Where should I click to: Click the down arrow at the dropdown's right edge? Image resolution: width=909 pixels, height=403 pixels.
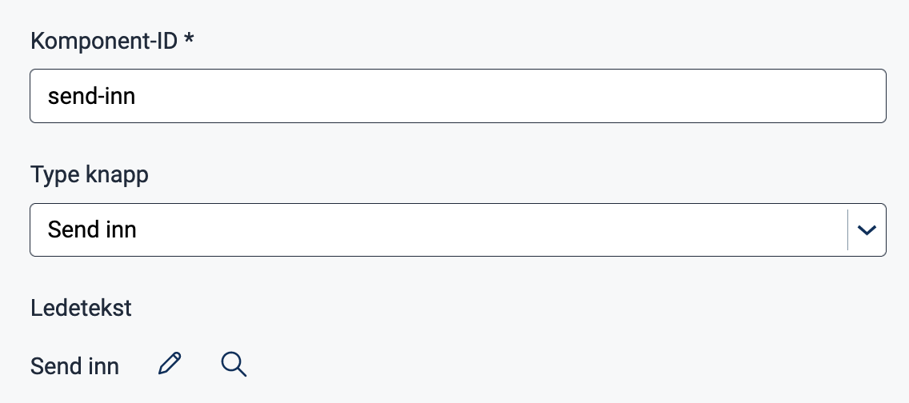tap(866, 230)
